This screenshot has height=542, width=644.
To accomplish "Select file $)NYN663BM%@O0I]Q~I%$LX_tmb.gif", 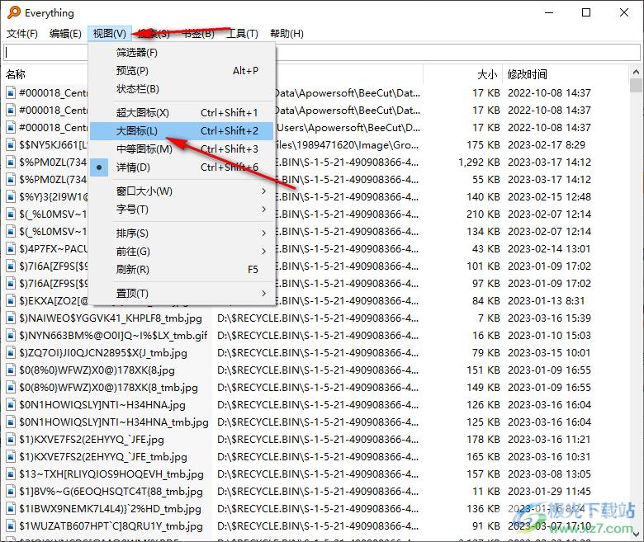I will 113,336.
